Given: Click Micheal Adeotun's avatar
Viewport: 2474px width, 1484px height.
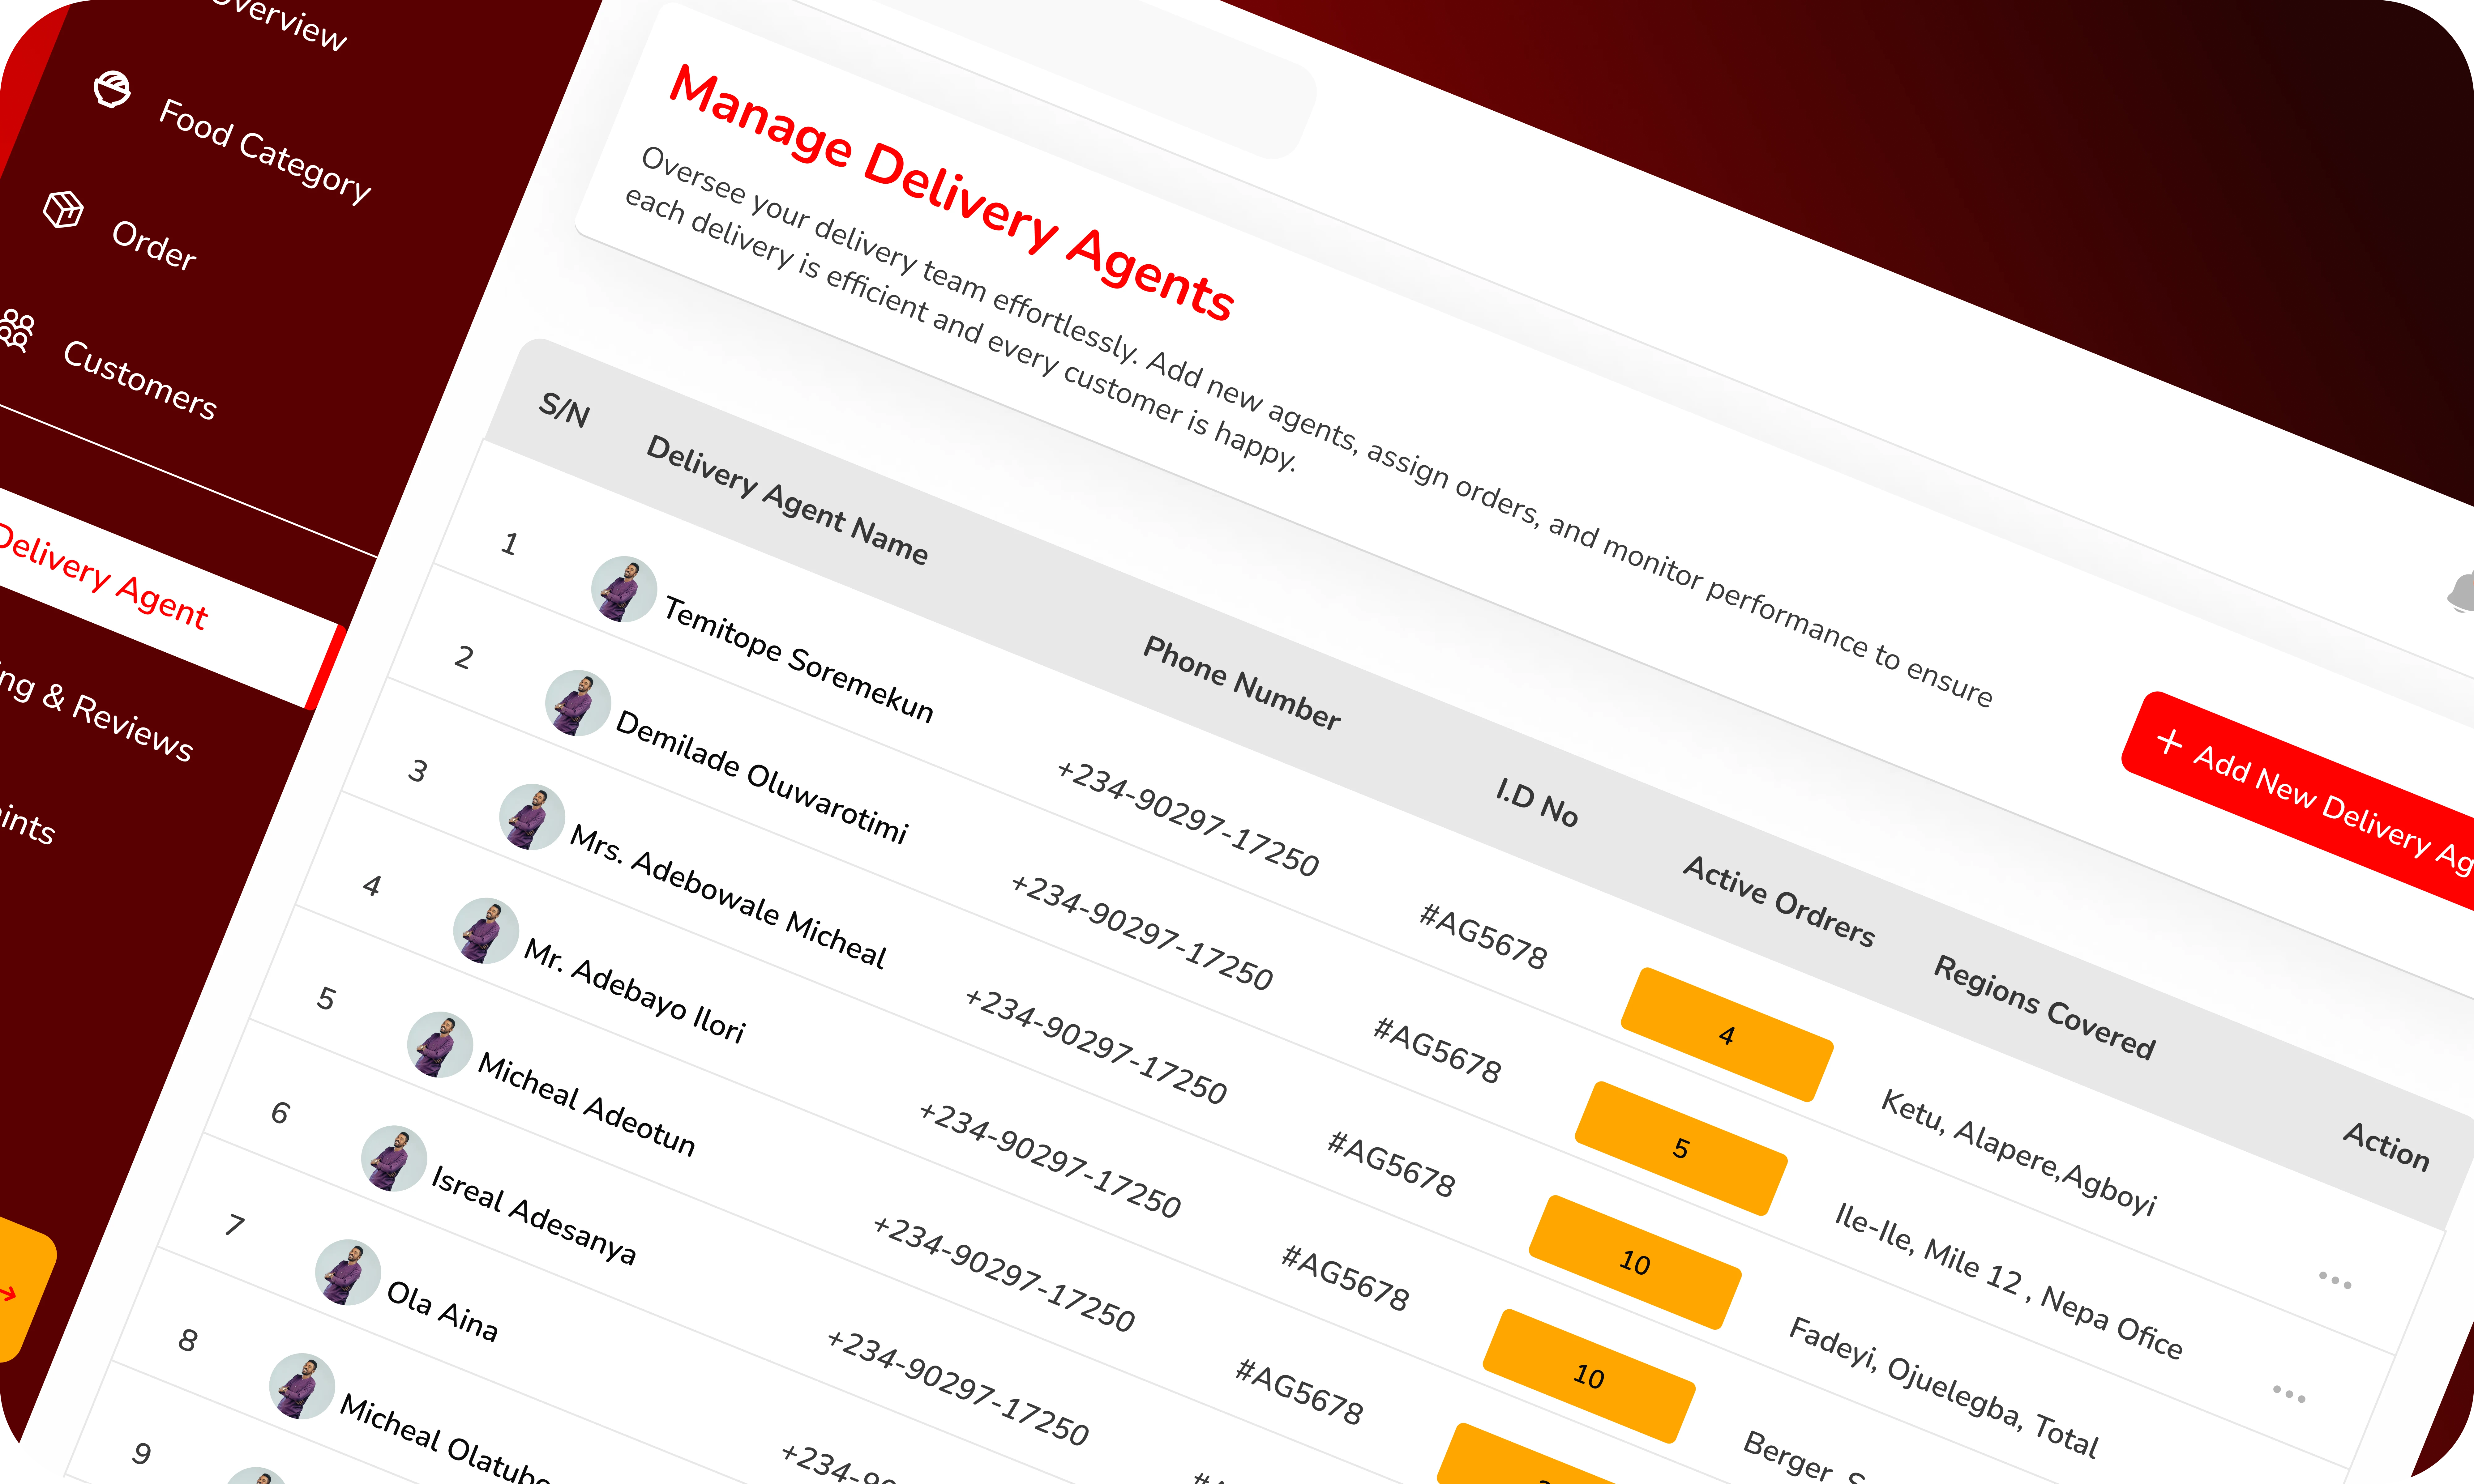Looking at the screenshot, I should tap(440, 1045).
